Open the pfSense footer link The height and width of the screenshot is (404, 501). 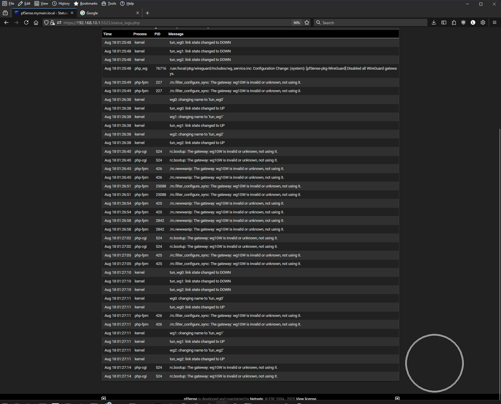pyautogui.click(x=190, y=399)
